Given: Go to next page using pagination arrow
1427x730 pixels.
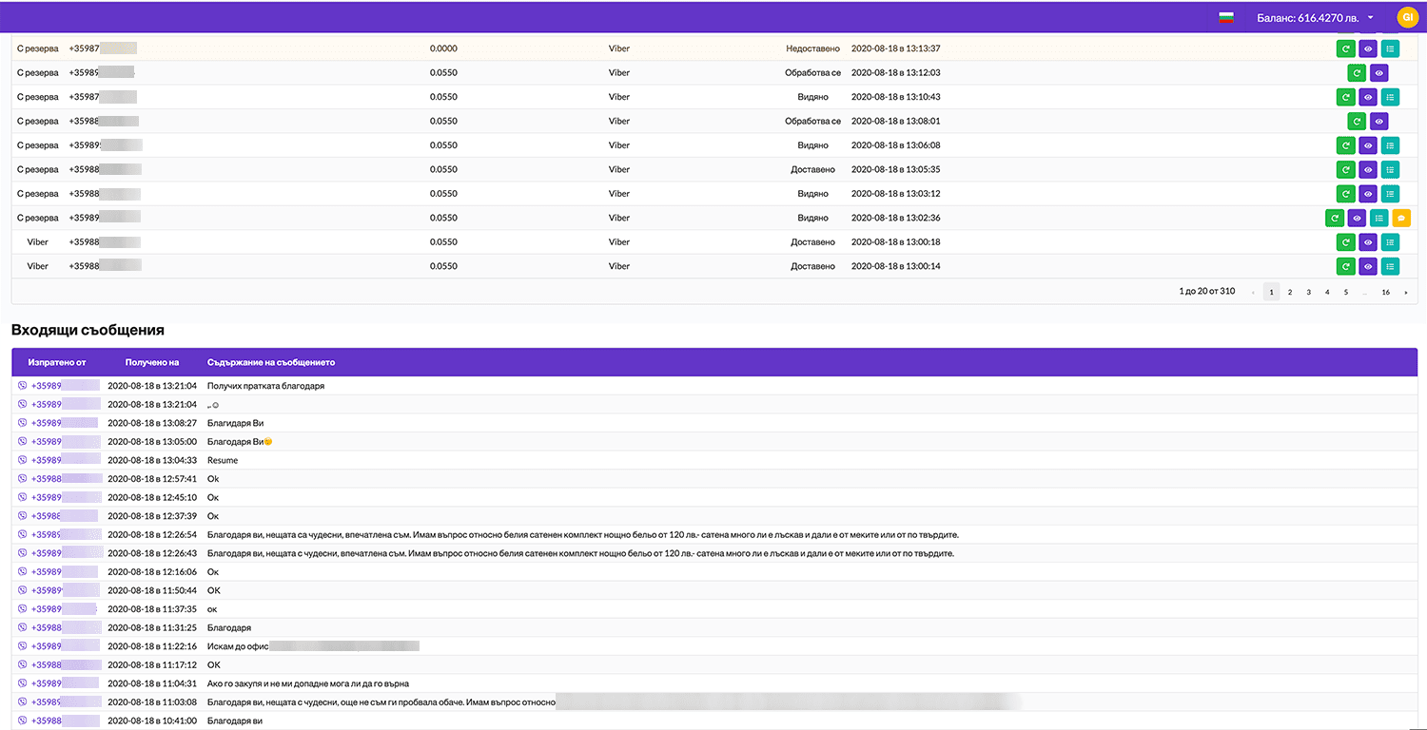Looking at the screenshot, I should tap(1405, 293).
